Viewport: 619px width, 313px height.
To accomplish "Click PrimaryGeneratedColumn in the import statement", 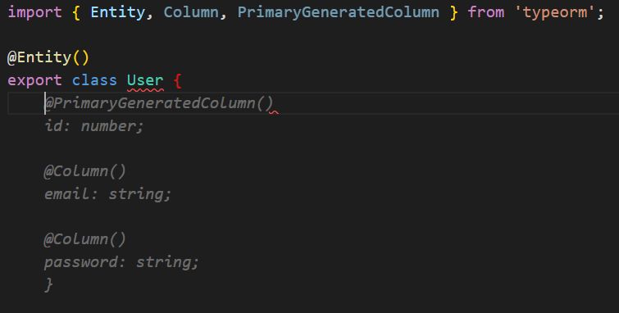I will (339, 12).
